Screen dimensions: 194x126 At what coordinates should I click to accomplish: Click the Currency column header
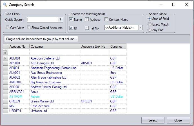tap(117, 47)
